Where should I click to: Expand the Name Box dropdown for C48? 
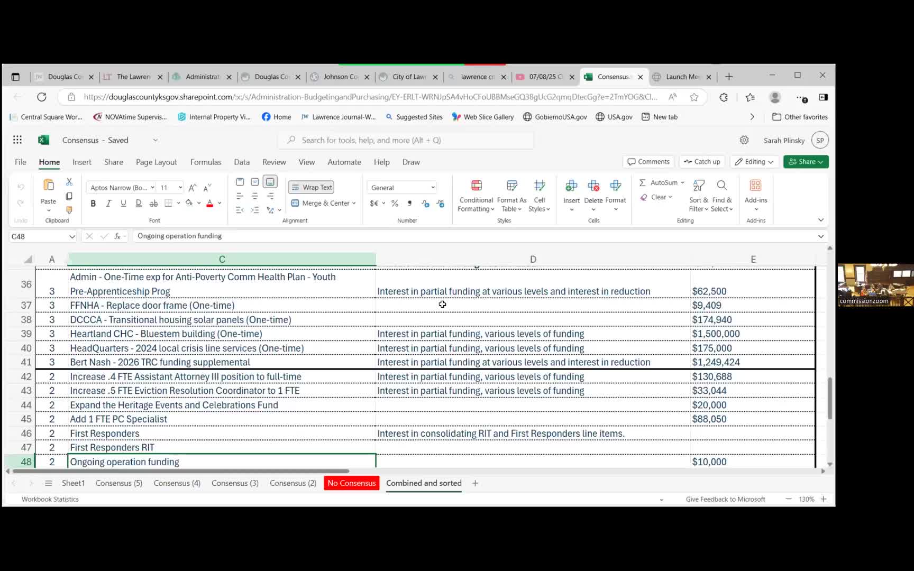72,236
